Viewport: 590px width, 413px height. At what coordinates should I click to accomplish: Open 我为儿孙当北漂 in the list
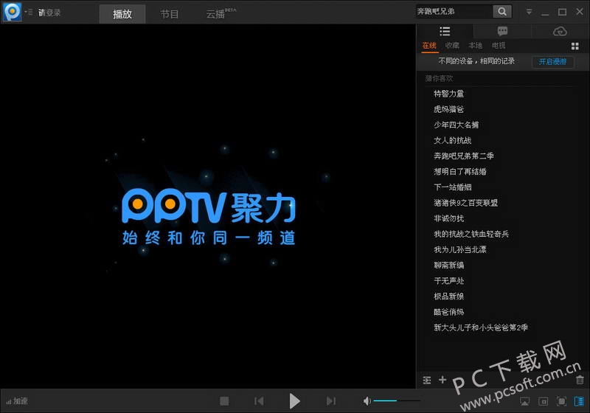tap(459, 249)
